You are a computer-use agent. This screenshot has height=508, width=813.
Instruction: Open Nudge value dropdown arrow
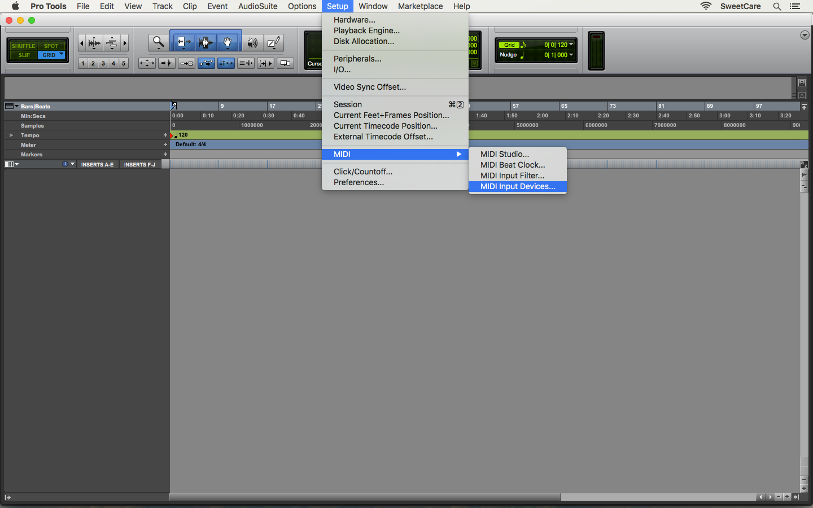point(571,55)
